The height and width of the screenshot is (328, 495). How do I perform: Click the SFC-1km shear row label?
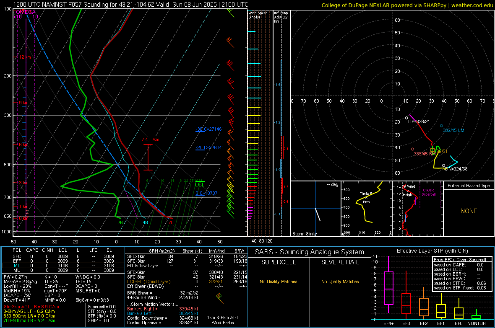pyautogui.click(x=136, y=256)
